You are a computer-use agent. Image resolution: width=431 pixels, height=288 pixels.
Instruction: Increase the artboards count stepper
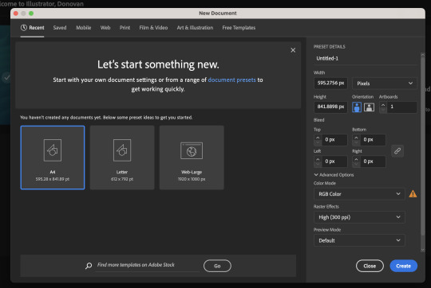pyautogui.click(x=383, y=105)
